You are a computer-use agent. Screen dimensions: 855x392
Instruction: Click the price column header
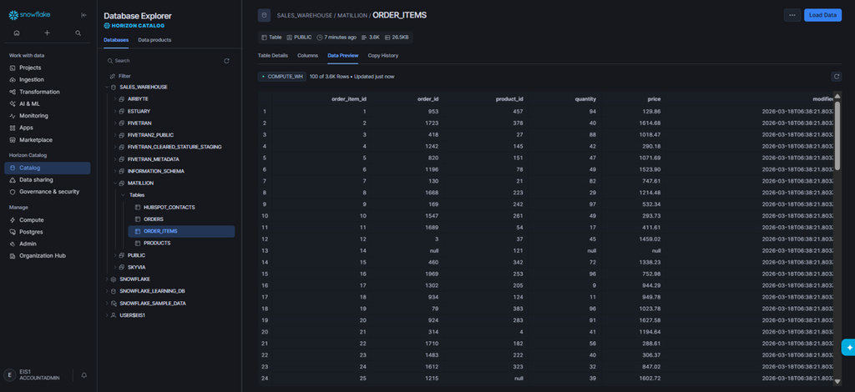[x=655, y=99]
